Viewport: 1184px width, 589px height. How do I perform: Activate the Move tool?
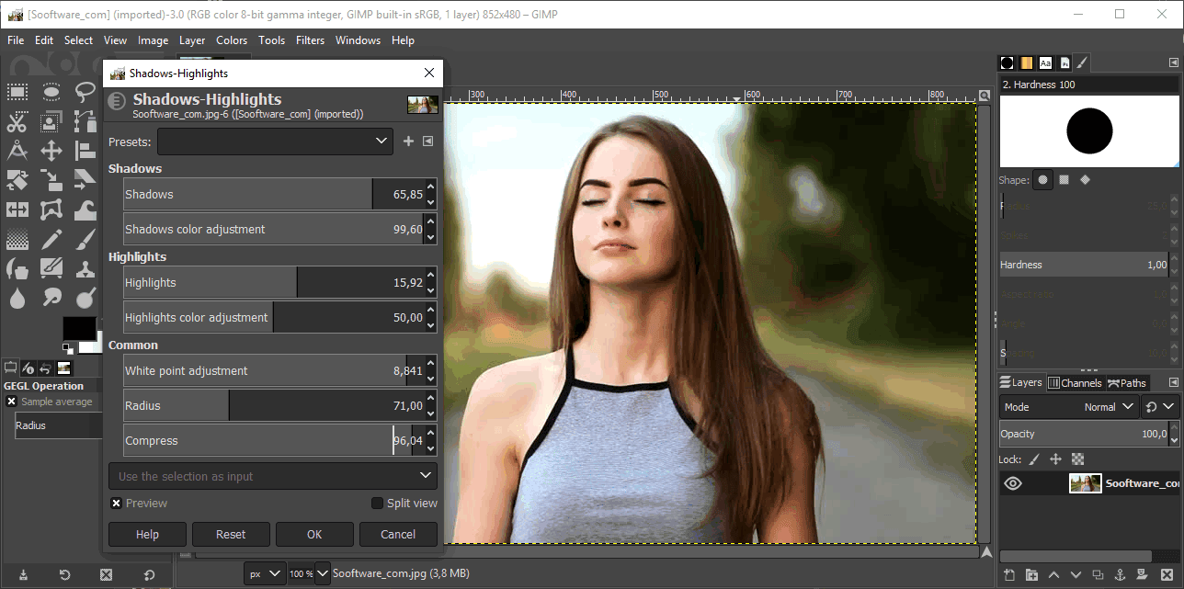pos(51,151)
